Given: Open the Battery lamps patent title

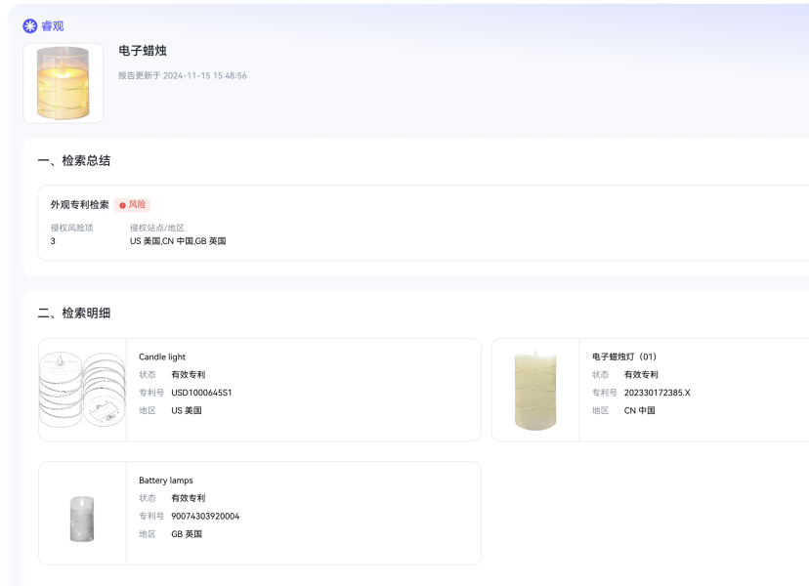Looking at the screenshot, I should coord(166,481).
